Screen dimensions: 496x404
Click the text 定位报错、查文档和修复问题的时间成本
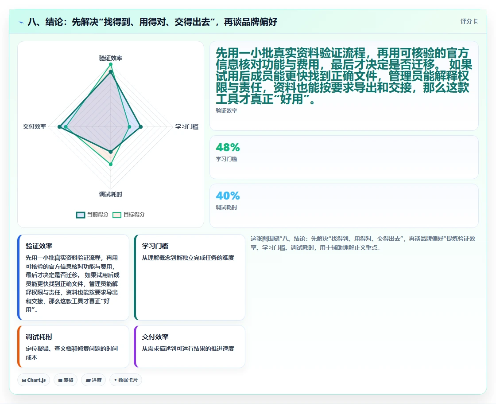[x=72, y=353]
